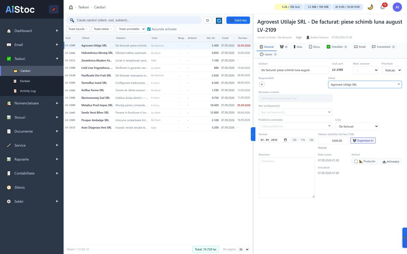407x254 pixels.
Task: Open Activity Log in sidebar
Action: click(32, 91)
